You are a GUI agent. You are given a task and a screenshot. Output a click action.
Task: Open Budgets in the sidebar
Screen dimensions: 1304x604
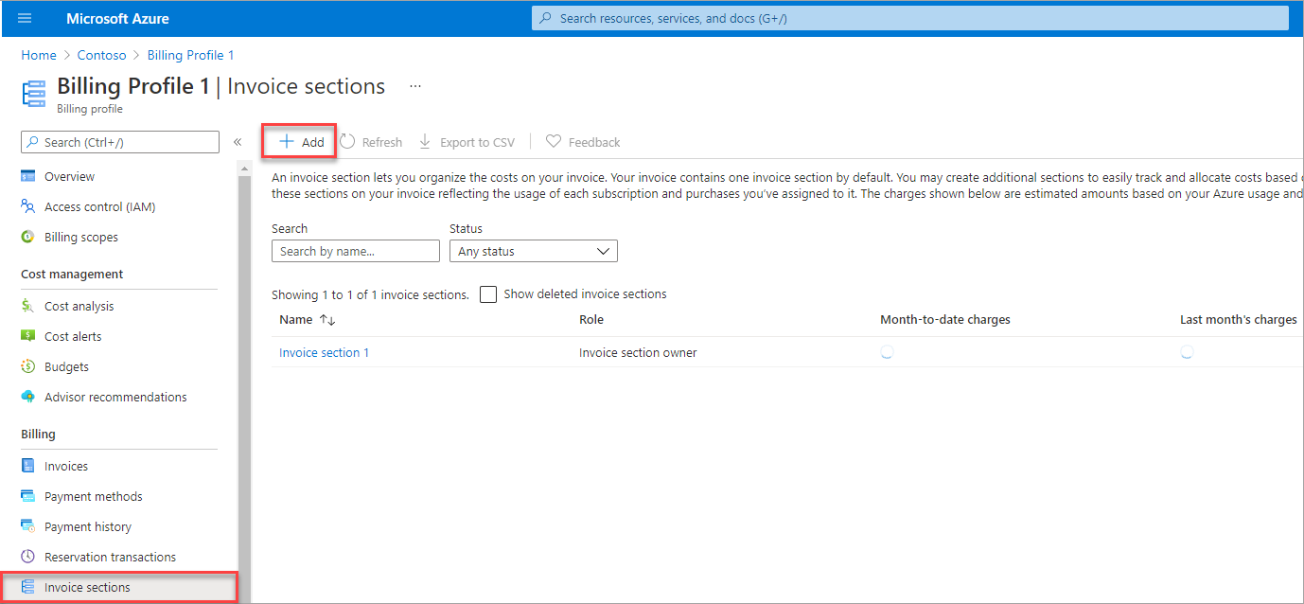[66, 366]
